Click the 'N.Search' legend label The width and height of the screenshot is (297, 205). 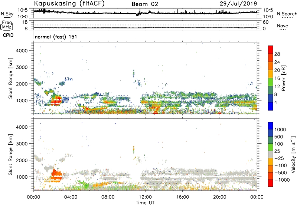click(287, 14)
